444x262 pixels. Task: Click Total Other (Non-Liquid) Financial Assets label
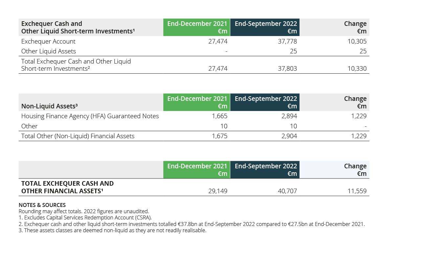[78, 136]
